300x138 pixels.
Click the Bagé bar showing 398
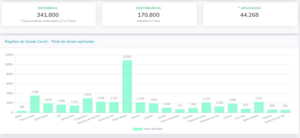point(22,111)
